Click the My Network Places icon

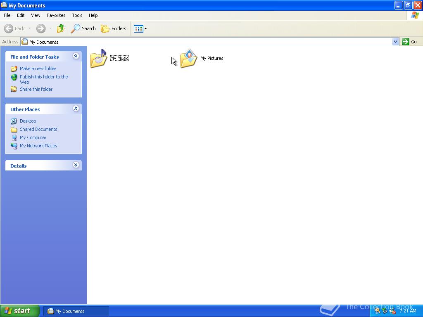point(14,146)
